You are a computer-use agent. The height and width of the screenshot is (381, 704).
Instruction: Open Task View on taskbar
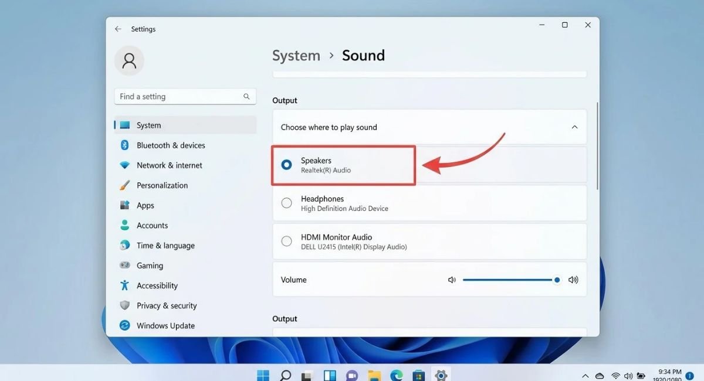[307, 375]
